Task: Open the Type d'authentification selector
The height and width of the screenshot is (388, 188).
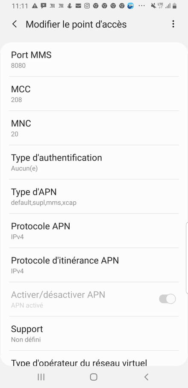Action: click(x=94, y=162)
